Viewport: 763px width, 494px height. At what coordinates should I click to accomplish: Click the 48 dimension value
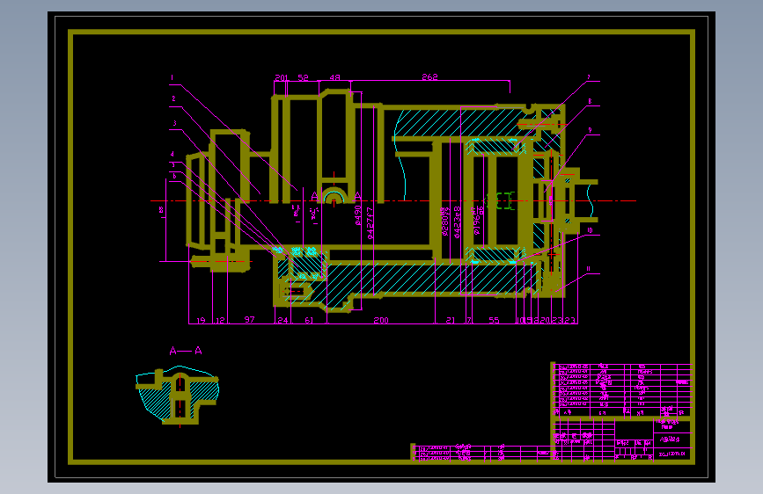334,78
